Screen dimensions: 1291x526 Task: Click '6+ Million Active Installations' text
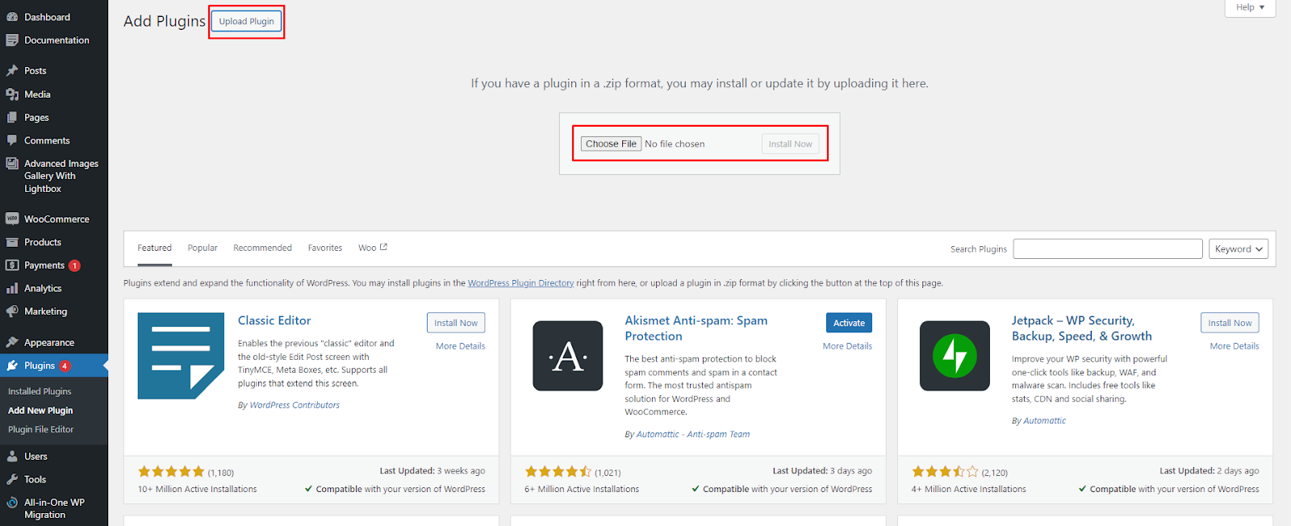click(x=582, y=489)
